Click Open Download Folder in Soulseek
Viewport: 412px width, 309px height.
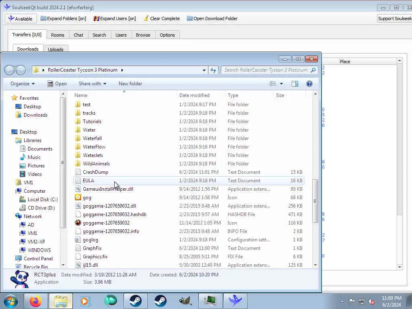(212, 19)
